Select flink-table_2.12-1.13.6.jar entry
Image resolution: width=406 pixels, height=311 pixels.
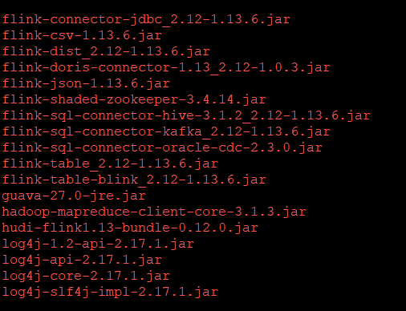click(x=110, y=164)
